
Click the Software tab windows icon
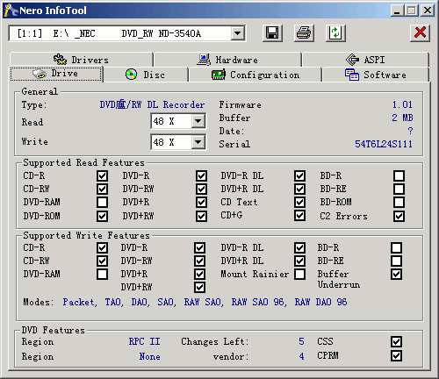(x=352, y=75)
